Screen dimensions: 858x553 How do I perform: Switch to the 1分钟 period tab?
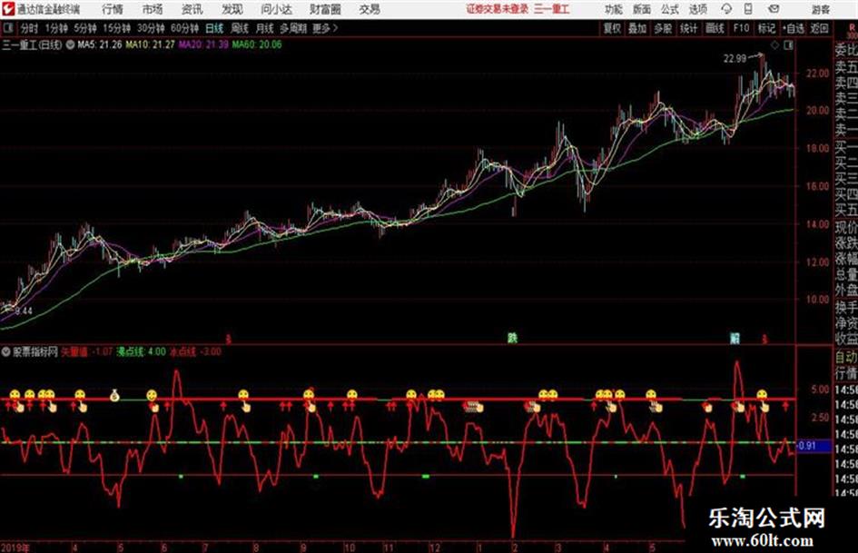56,28
